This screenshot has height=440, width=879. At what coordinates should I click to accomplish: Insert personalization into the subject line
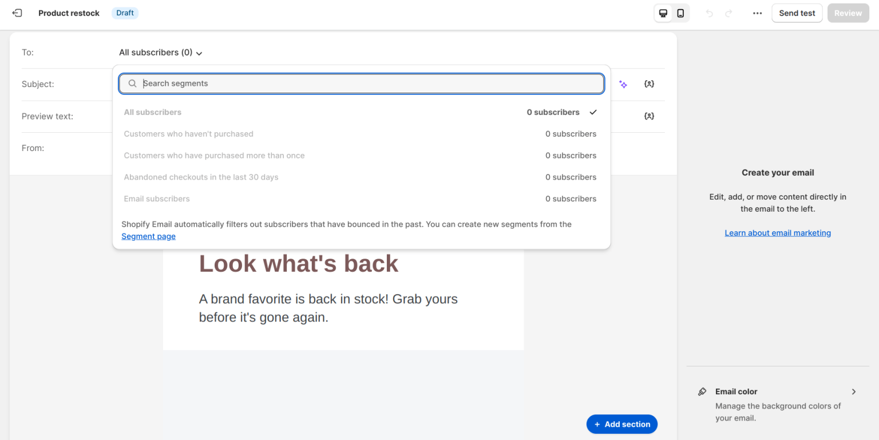(649, 84)
